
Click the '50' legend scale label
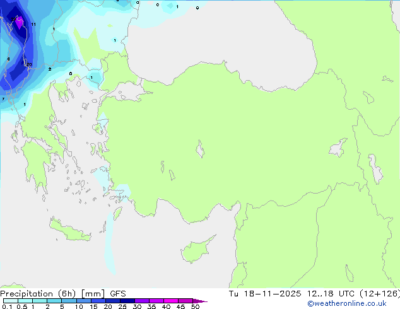point(195,306)
